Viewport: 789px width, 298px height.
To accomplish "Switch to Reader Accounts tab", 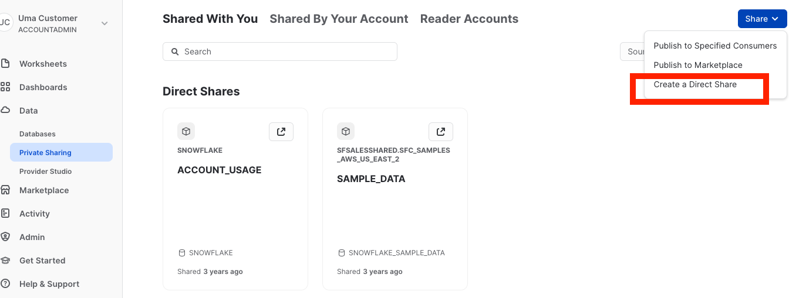I will pyautogui.click(x=469, y=19).
